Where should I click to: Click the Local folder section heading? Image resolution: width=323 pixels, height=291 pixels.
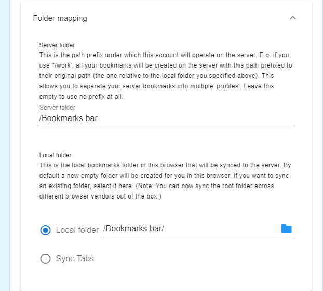(55, 155)
